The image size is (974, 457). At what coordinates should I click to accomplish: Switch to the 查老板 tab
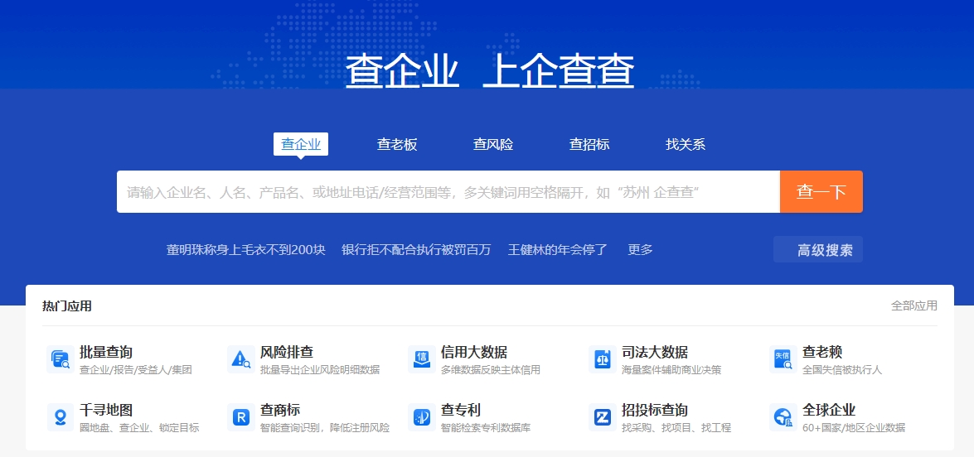[397, 145]
